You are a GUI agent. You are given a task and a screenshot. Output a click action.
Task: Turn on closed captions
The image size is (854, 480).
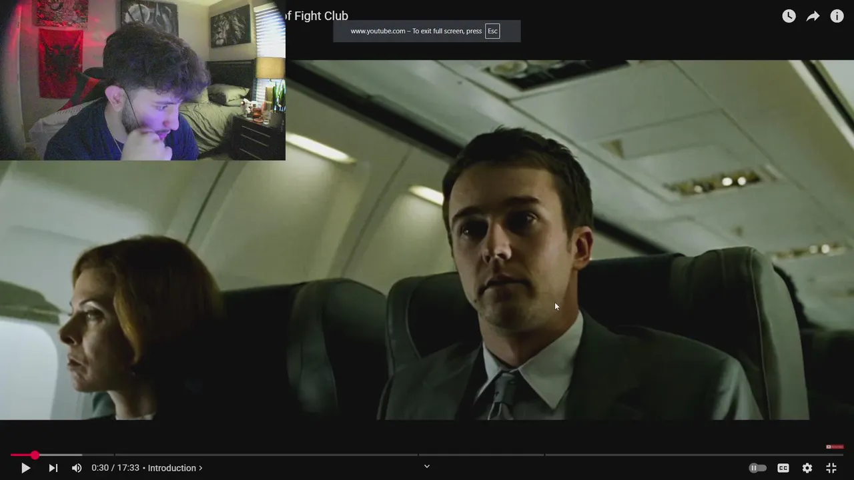[783, 468]
